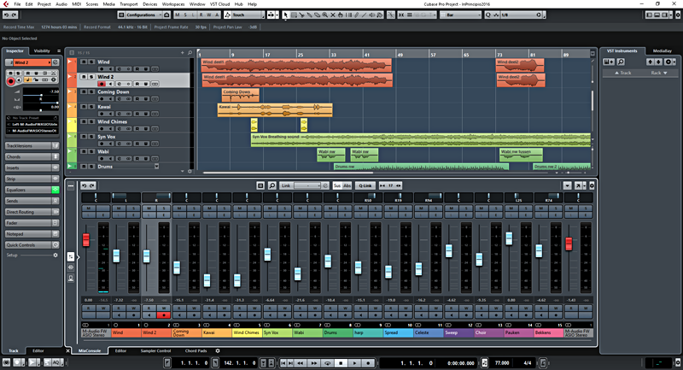
Task: Open the Transport menu
Action: pos(129,4)
